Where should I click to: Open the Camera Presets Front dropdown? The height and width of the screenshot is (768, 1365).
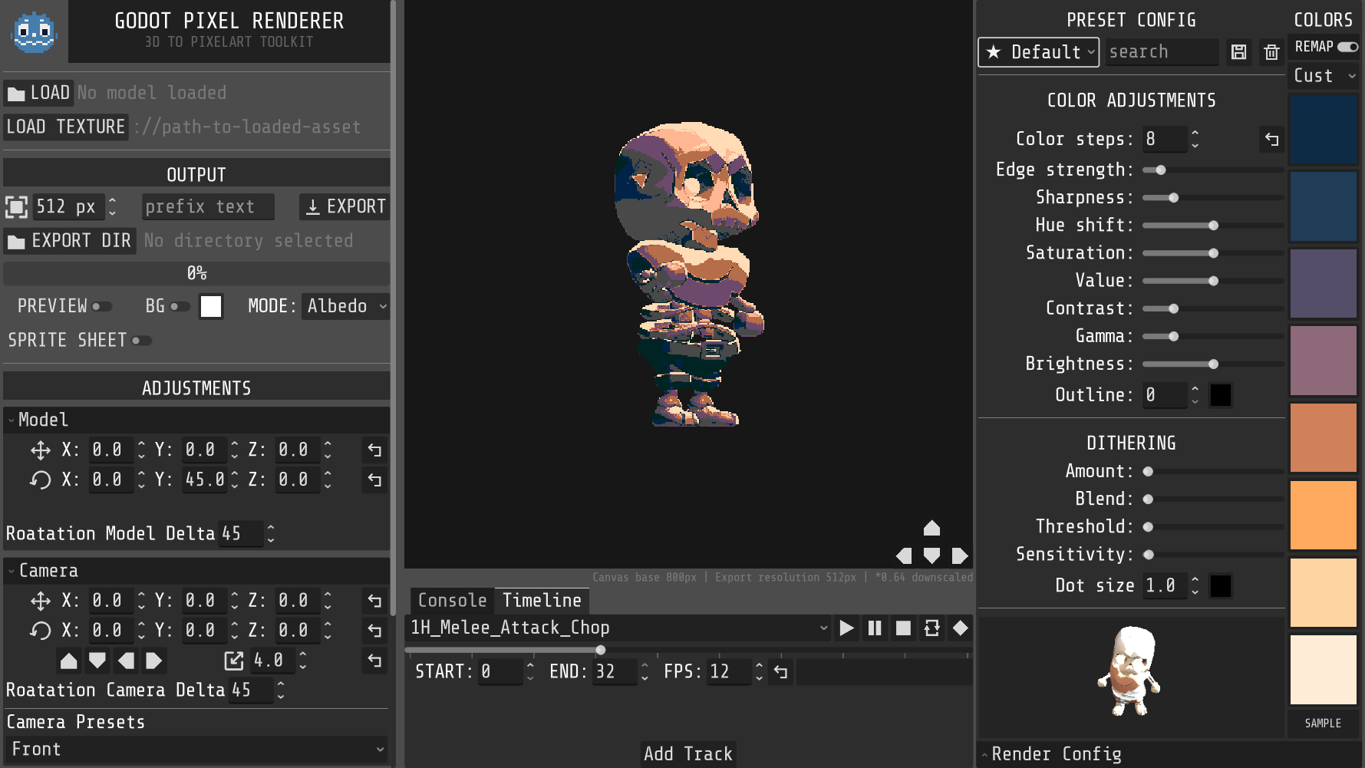197,750
